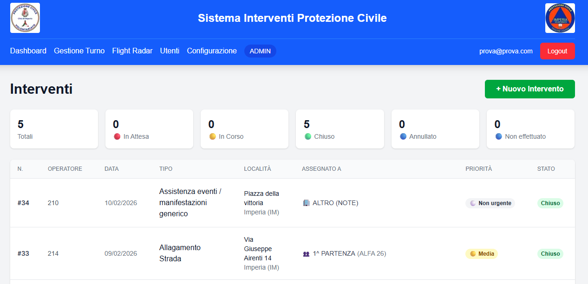Click the Media priority badge on intervention #33
The height and width of the screenshot is (284, 588).
coord(482,254)
